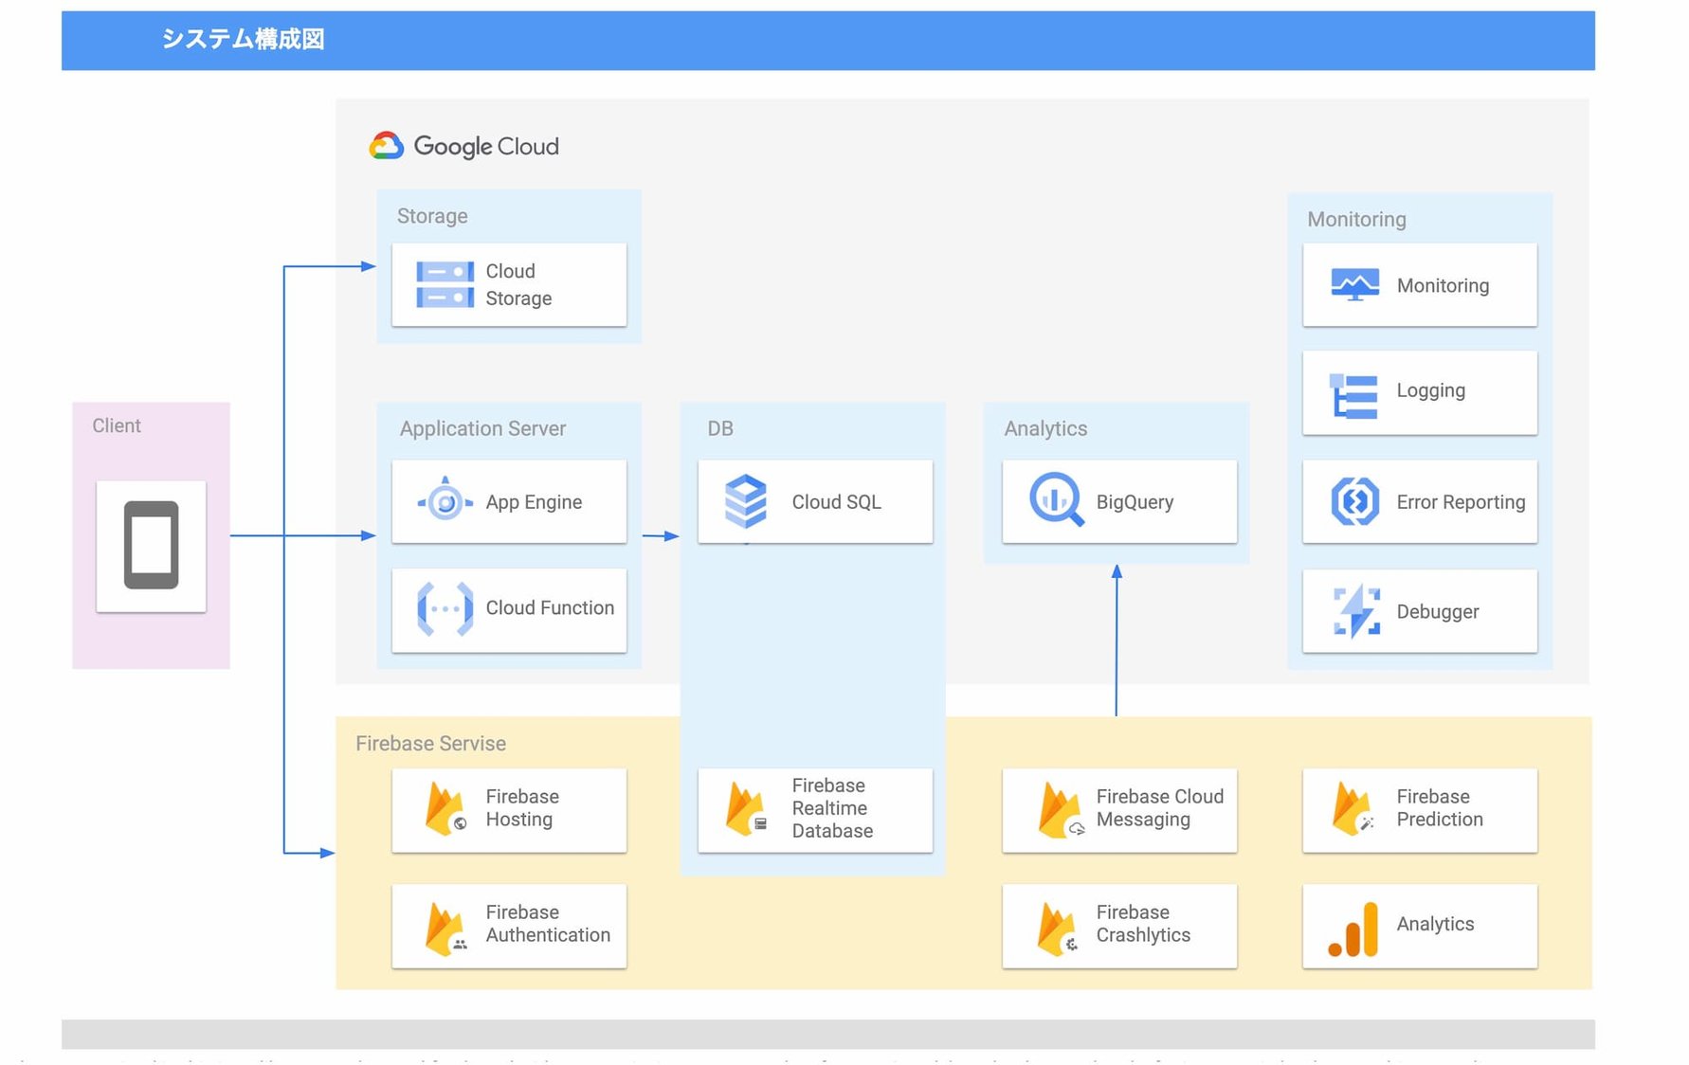Click the 'Firebase Prediction' label
This screenshot has width=1689, height=1065.
[1440, 808]
